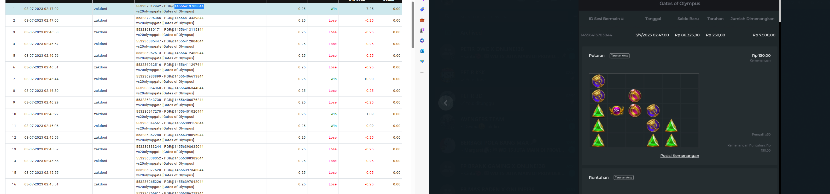Click the Taruhan column header
The height and width of the screenshot is (194, 830).
[x=715, y=19]
